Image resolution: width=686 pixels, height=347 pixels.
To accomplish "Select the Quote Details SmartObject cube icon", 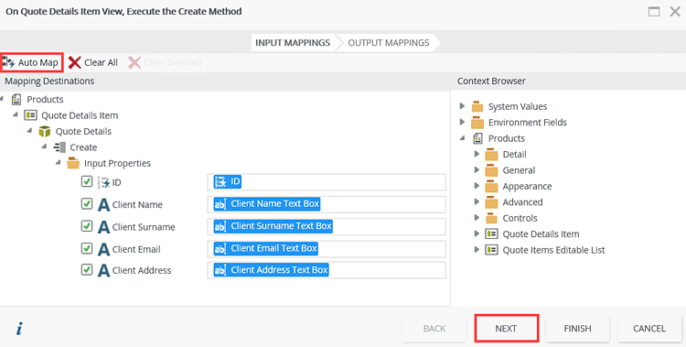I will click(x=45, y=132).
